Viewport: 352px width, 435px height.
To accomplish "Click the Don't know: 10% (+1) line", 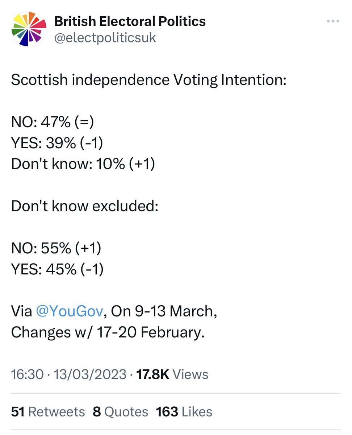I will 83,164.
